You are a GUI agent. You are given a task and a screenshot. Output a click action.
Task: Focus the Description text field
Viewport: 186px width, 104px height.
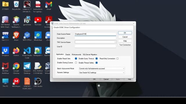click(95, 38)
